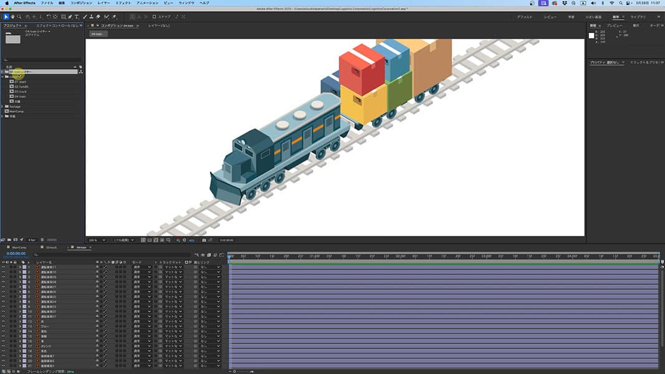This screenshot has width=665, height=374.
Task: Select the Rectangle shape tool
Action: pos(63,17)
